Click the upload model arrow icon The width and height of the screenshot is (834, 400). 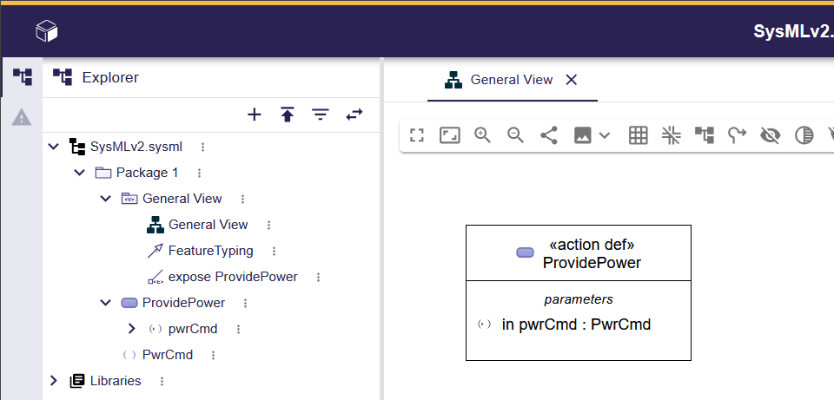288,115
